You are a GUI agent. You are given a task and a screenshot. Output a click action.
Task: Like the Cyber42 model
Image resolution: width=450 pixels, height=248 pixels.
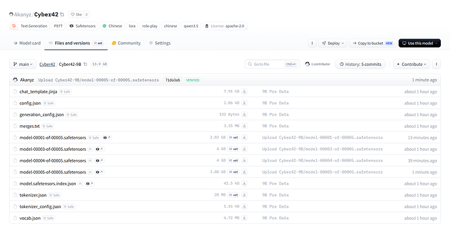pos(76,14)
